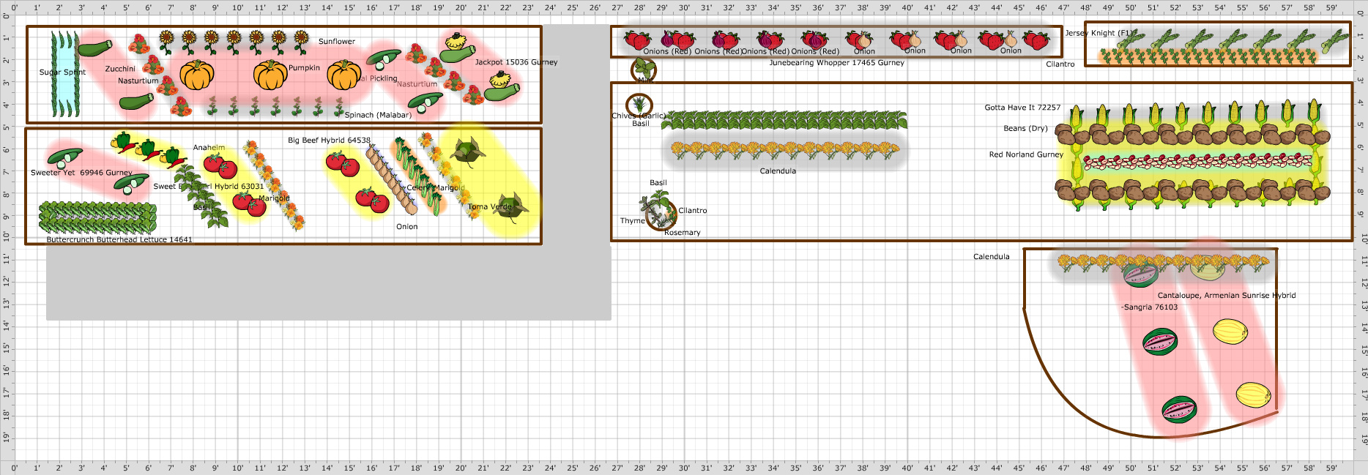
Task: Select the braided onion row near Celery
Action: tap(392, 179)
